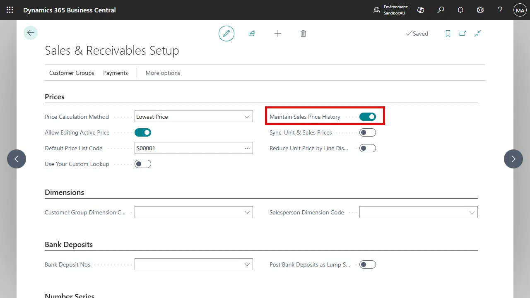Viewport: 530px width, 298px height.
Task: Click the share icon
Action: (252, 34)
